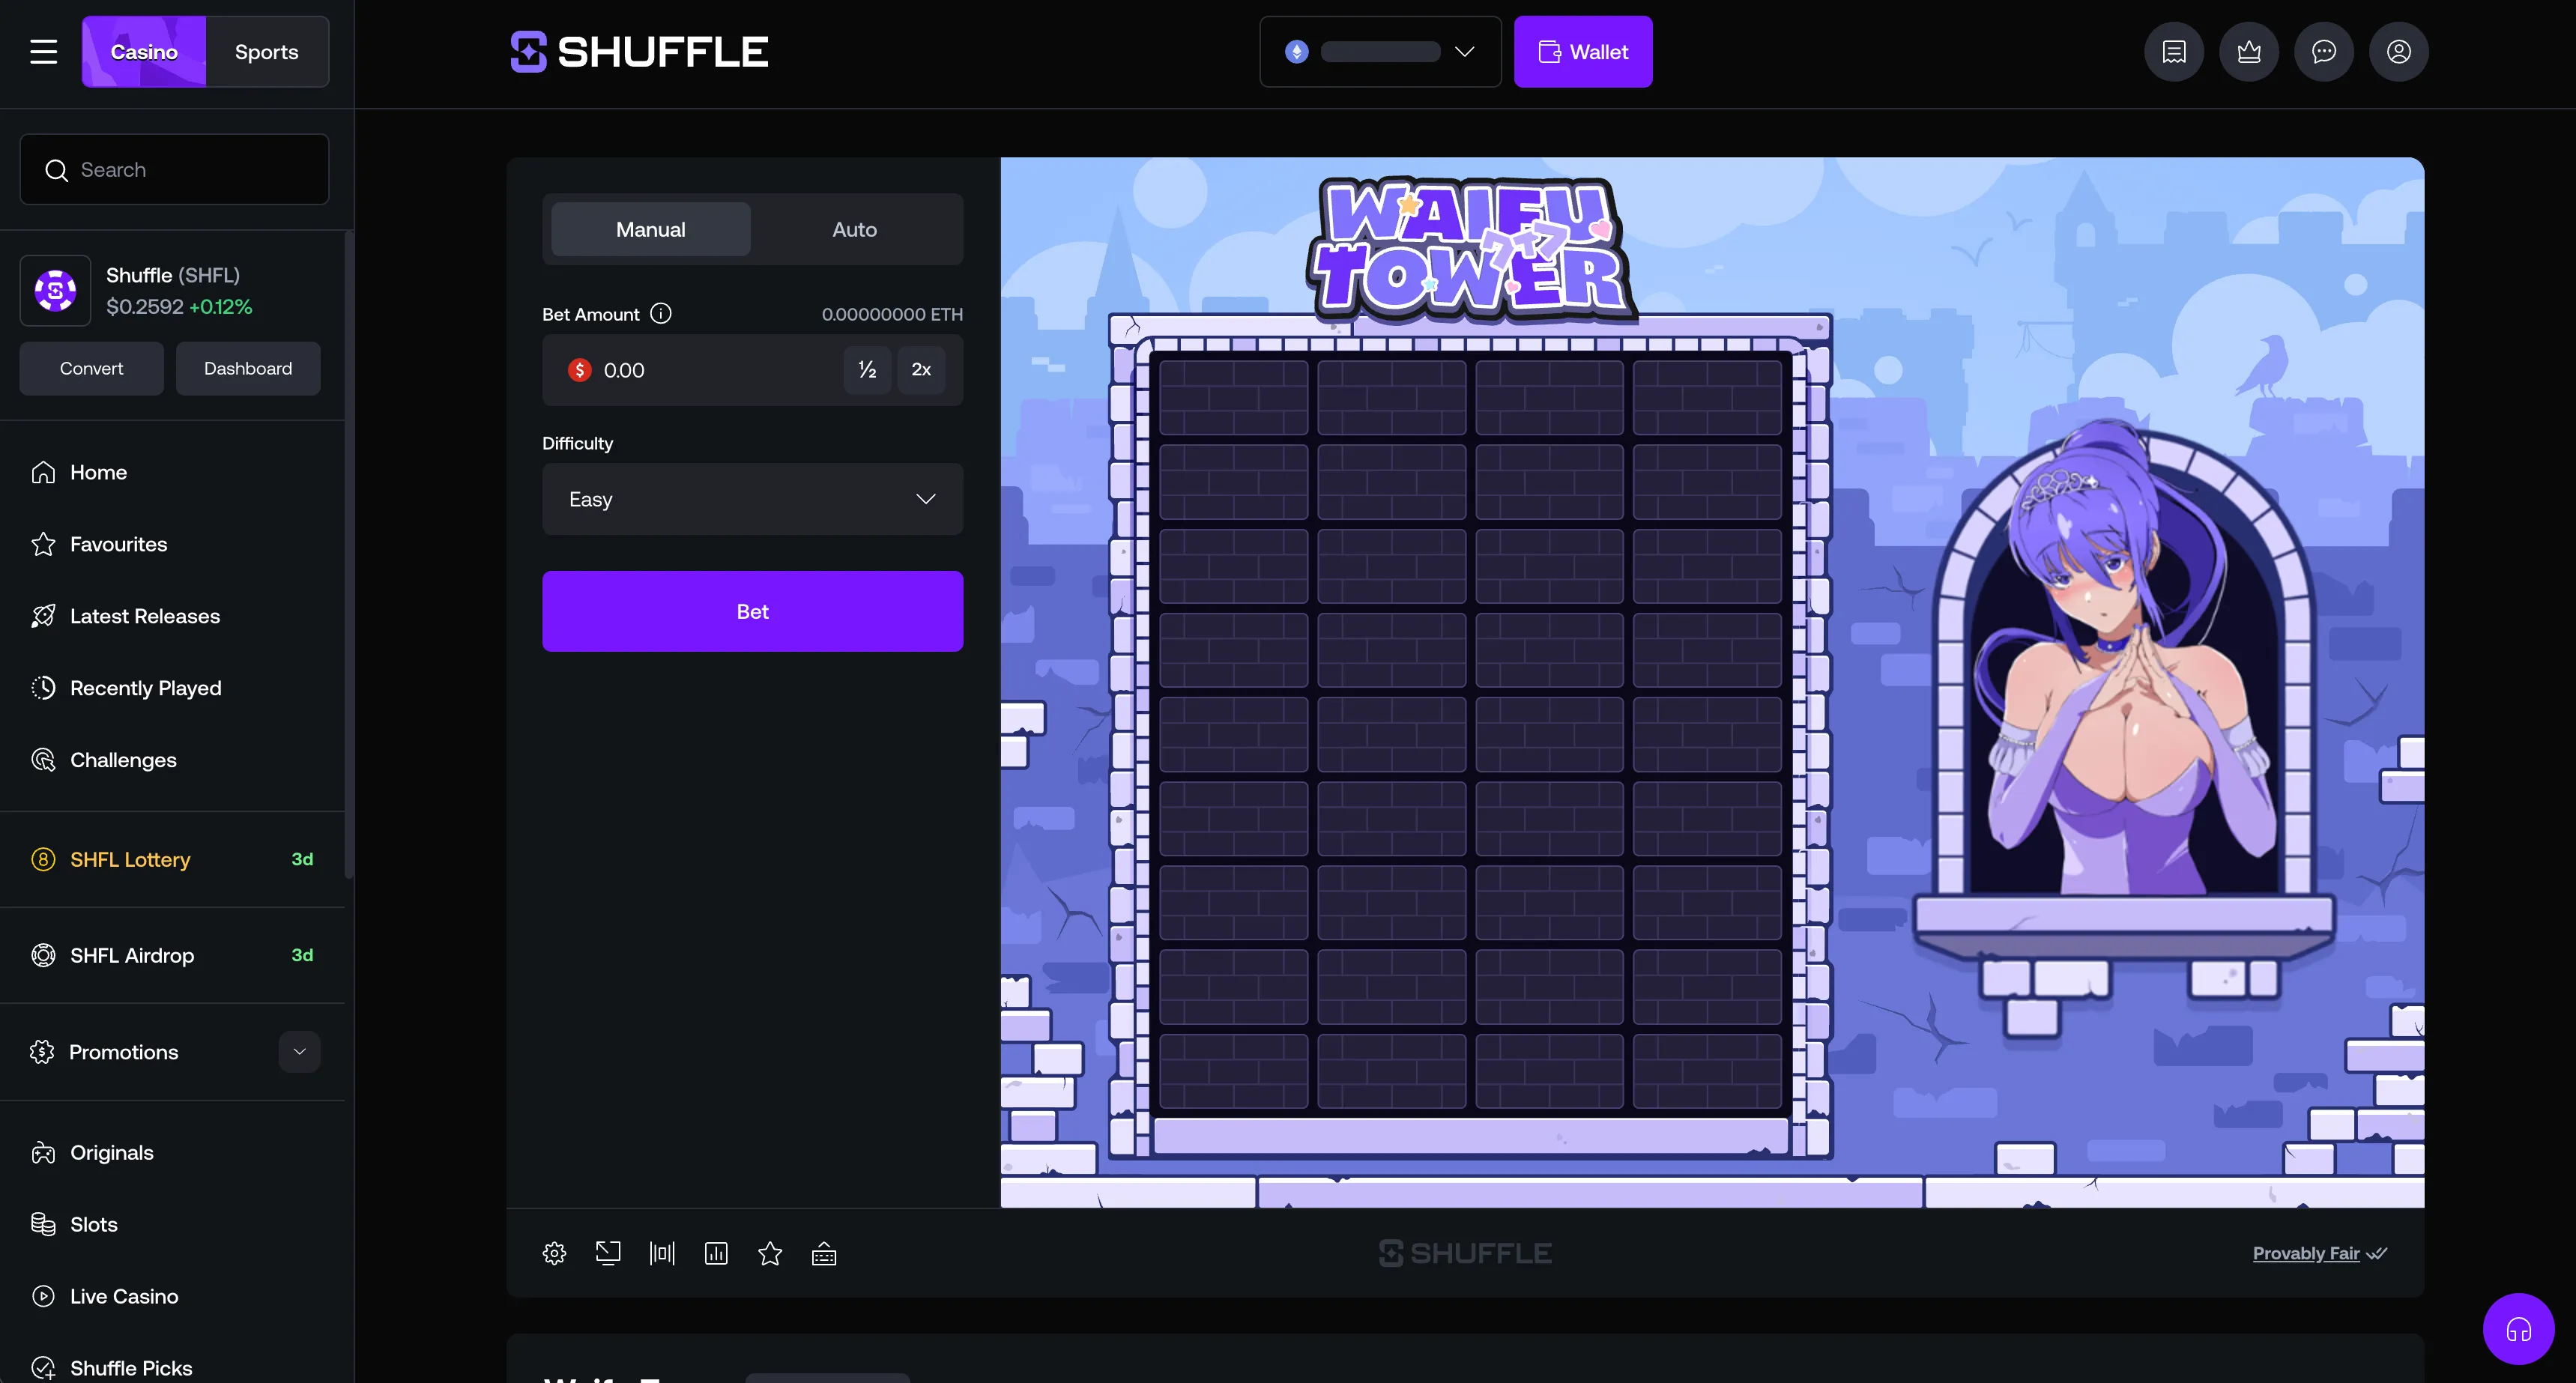
Task: Open Home in sidebar
Action: click(172, 472)
